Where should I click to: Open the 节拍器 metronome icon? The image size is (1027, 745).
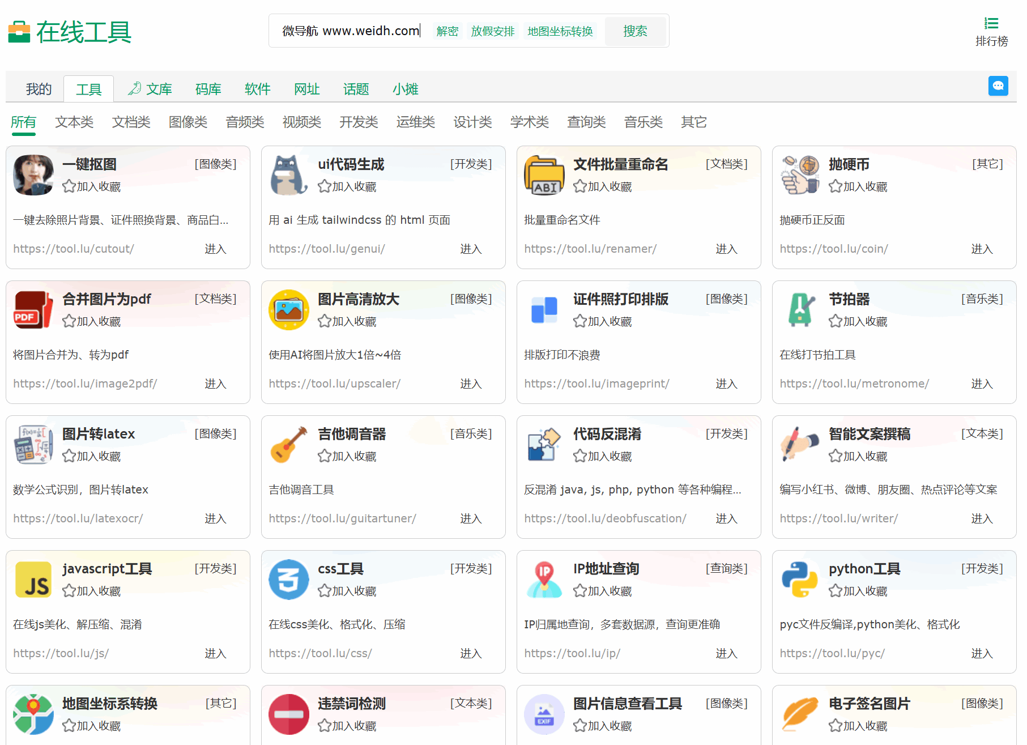pyautogui.click(x=800, y=310)
